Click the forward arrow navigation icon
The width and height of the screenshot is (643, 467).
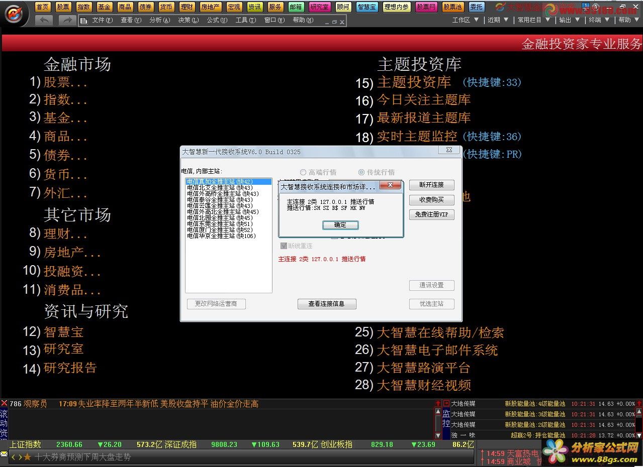[67, 20]
